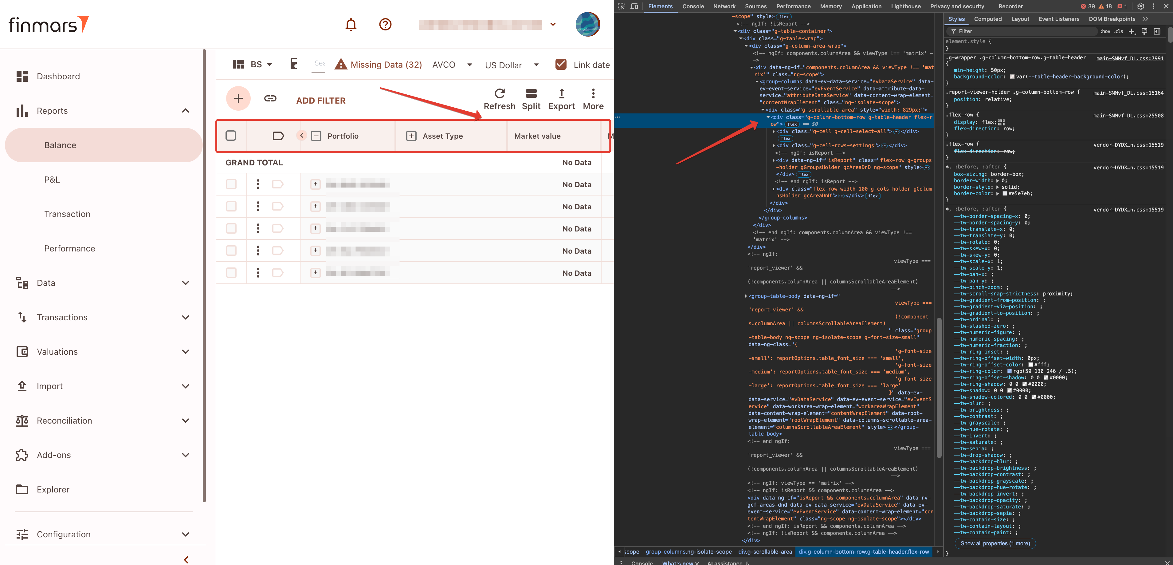
Task: Switch to the Console DevTools tab
Action: pos(692,6)
